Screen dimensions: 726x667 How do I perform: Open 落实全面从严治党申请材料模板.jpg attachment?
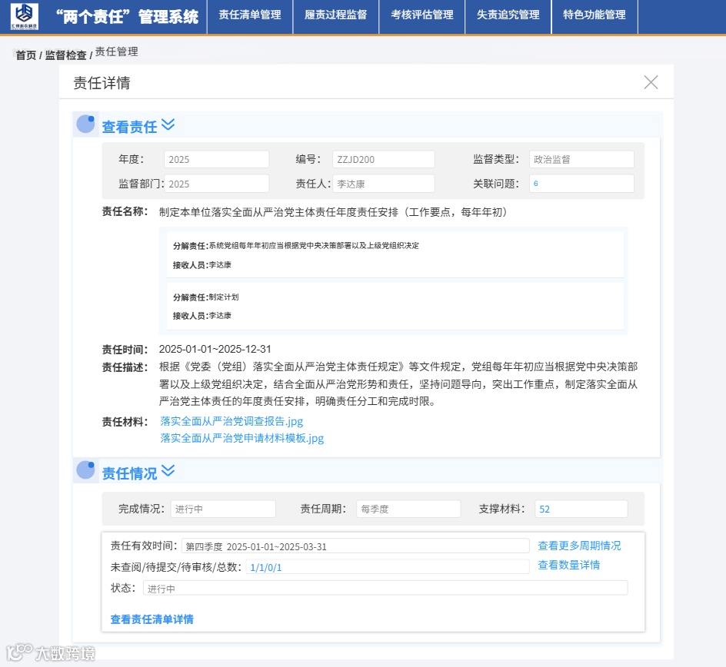click(241, 438)
